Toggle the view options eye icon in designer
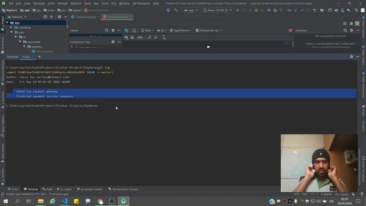 point(126,37)
